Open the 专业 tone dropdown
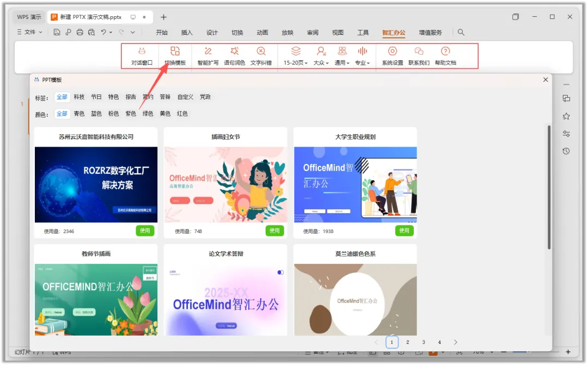This screenshot has height=365, width=588. [362, 56]
